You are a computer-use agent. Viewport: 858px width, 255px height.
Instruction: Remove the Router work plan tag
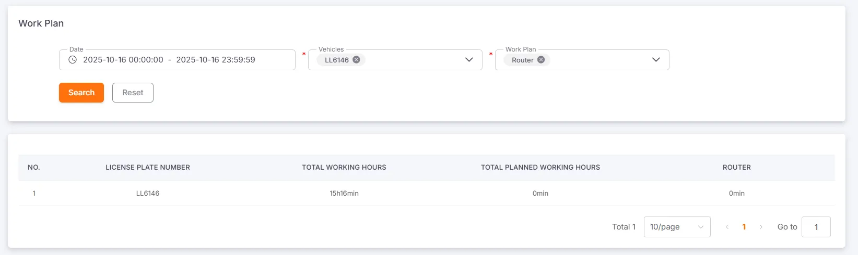(541, 60)
